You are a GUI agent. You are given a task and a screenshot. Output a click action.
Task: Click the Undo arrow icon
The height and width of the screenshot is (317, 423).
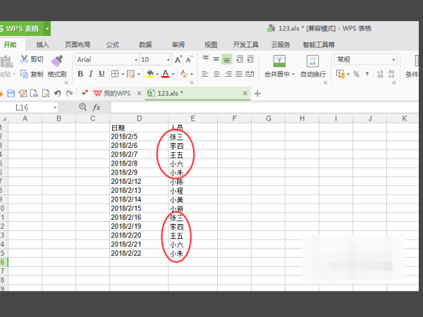pos(57,93)
